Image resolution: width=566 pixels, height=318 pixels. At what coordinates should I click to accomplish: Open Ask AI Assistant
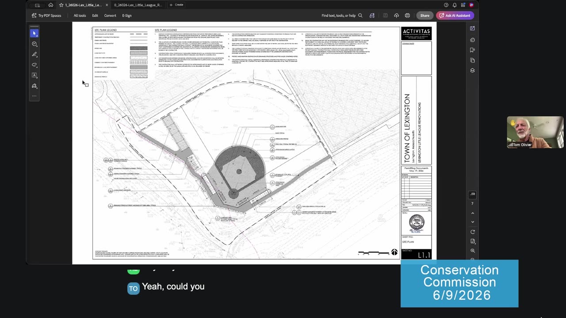pos(455,15)
